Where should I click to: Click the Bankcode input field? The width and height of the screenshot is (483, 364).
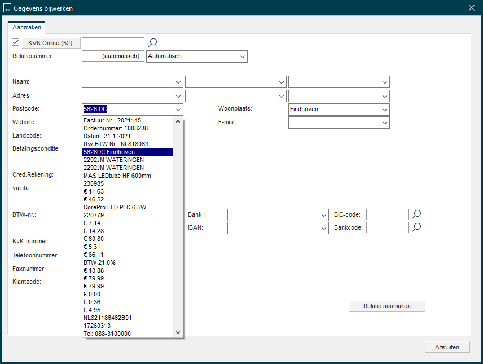point(387,227)
